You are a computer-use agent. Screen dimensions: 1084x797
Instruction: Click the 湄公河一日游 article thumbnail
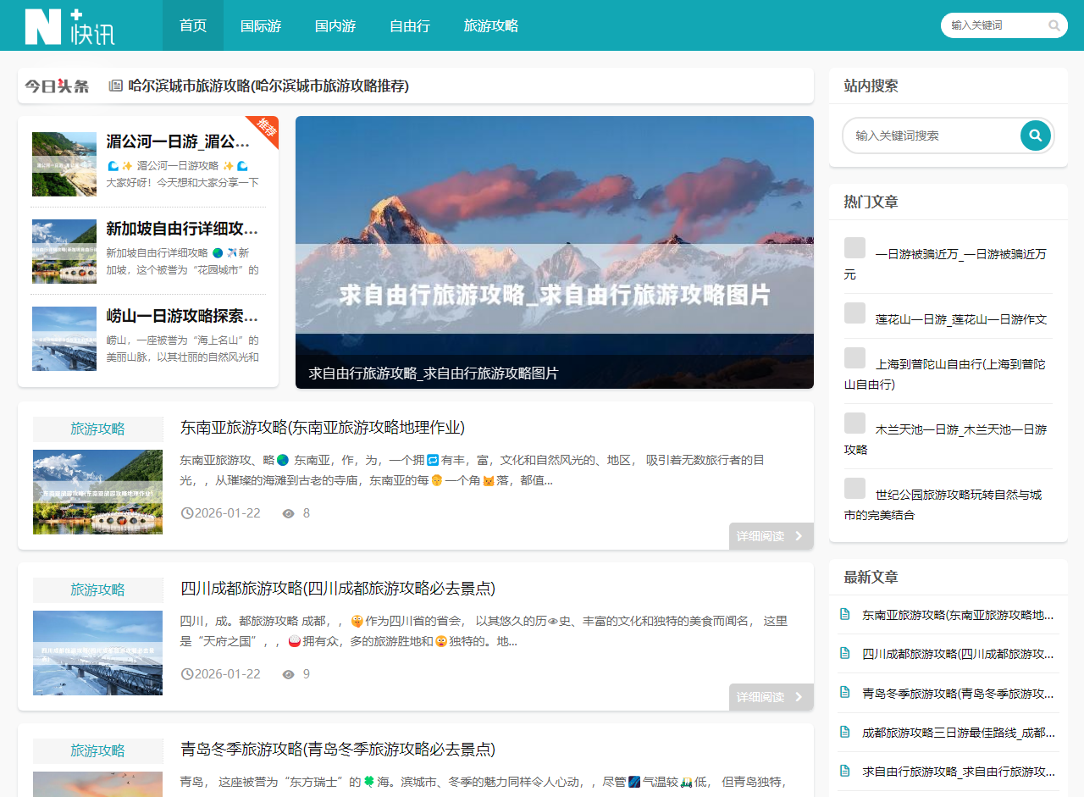64,164
